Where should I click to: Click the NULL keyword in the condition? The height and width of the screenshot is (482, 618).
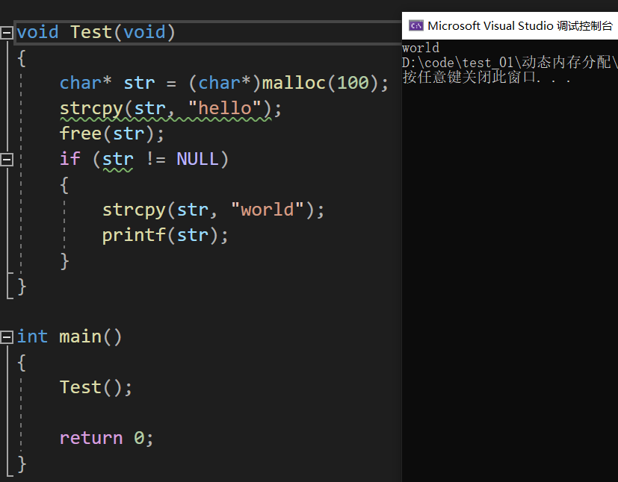pos(197,159)
